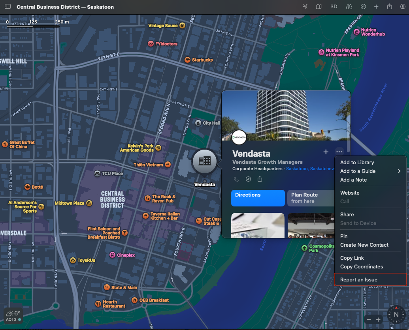Select the Cineplex map pin
The width and height of the screenshot is (409, 330).
click(x=112, y=255)
